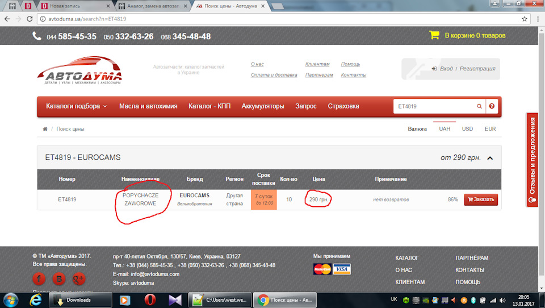Image resolution: width=545 pixels, height=308 pixels.
Task: Click Поиск цены breadcrumb
Action: point(70,129)
